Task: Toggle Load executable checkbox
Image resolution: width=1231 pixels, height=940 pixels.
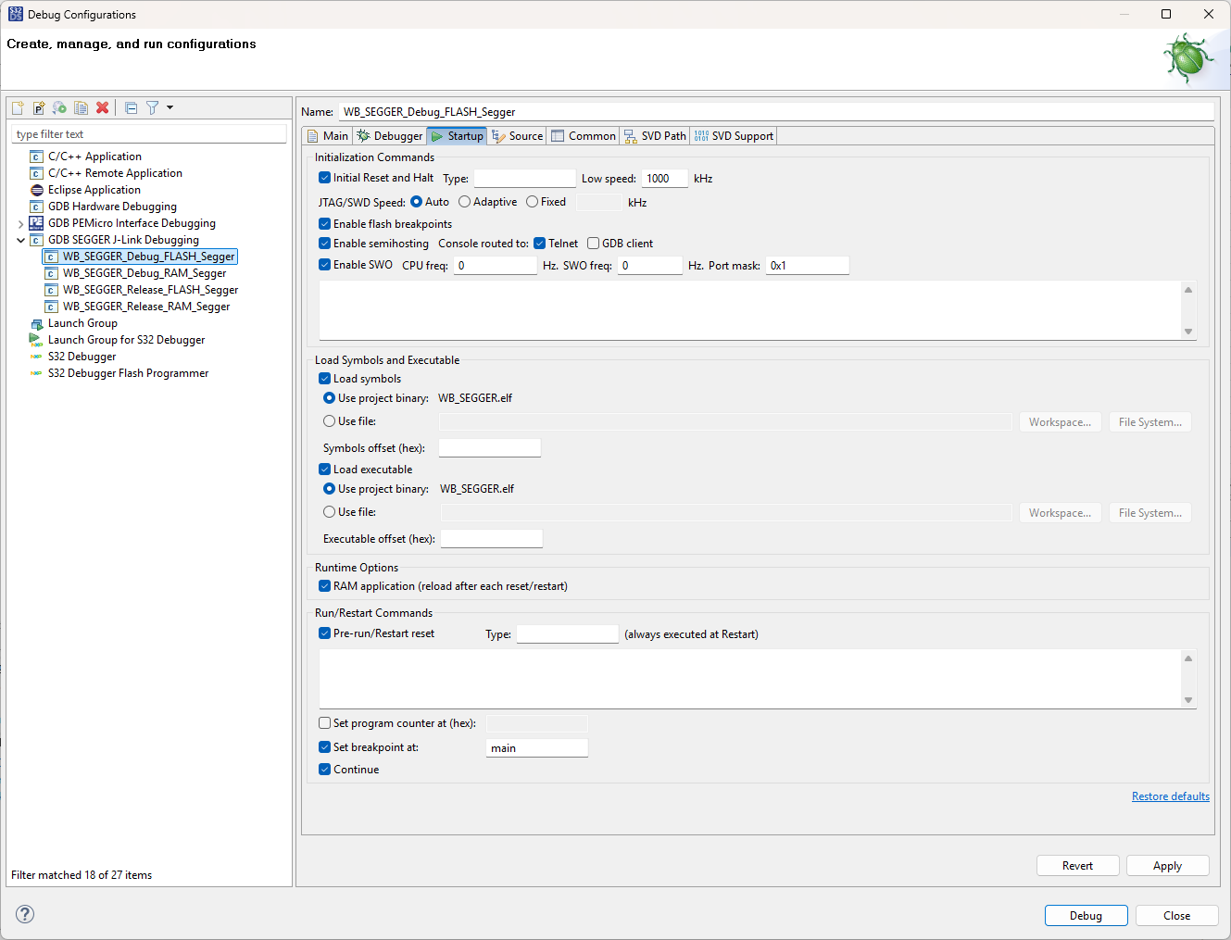Action: point(324,470)
